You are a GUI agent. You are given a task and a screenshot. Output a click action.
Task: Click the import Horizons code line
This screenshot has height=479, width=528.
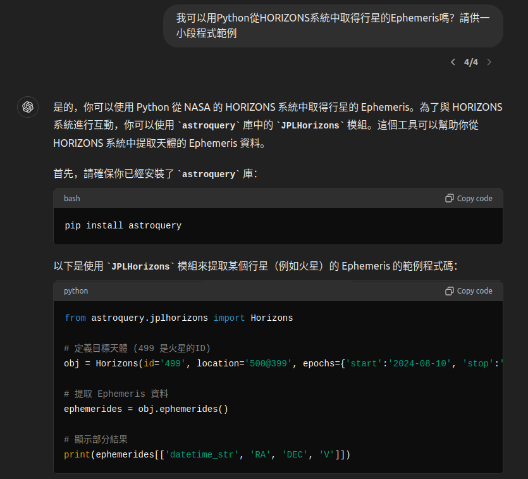[178, 318]
